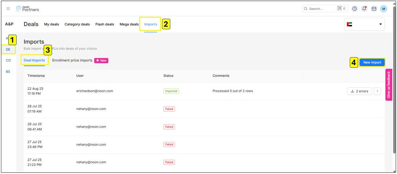The image size is (397, 174).
Task: Open the help question mark icon
Action: point(354,9)
